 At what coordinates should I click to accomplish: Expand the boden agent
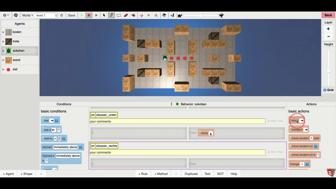[x=3, y=32]
